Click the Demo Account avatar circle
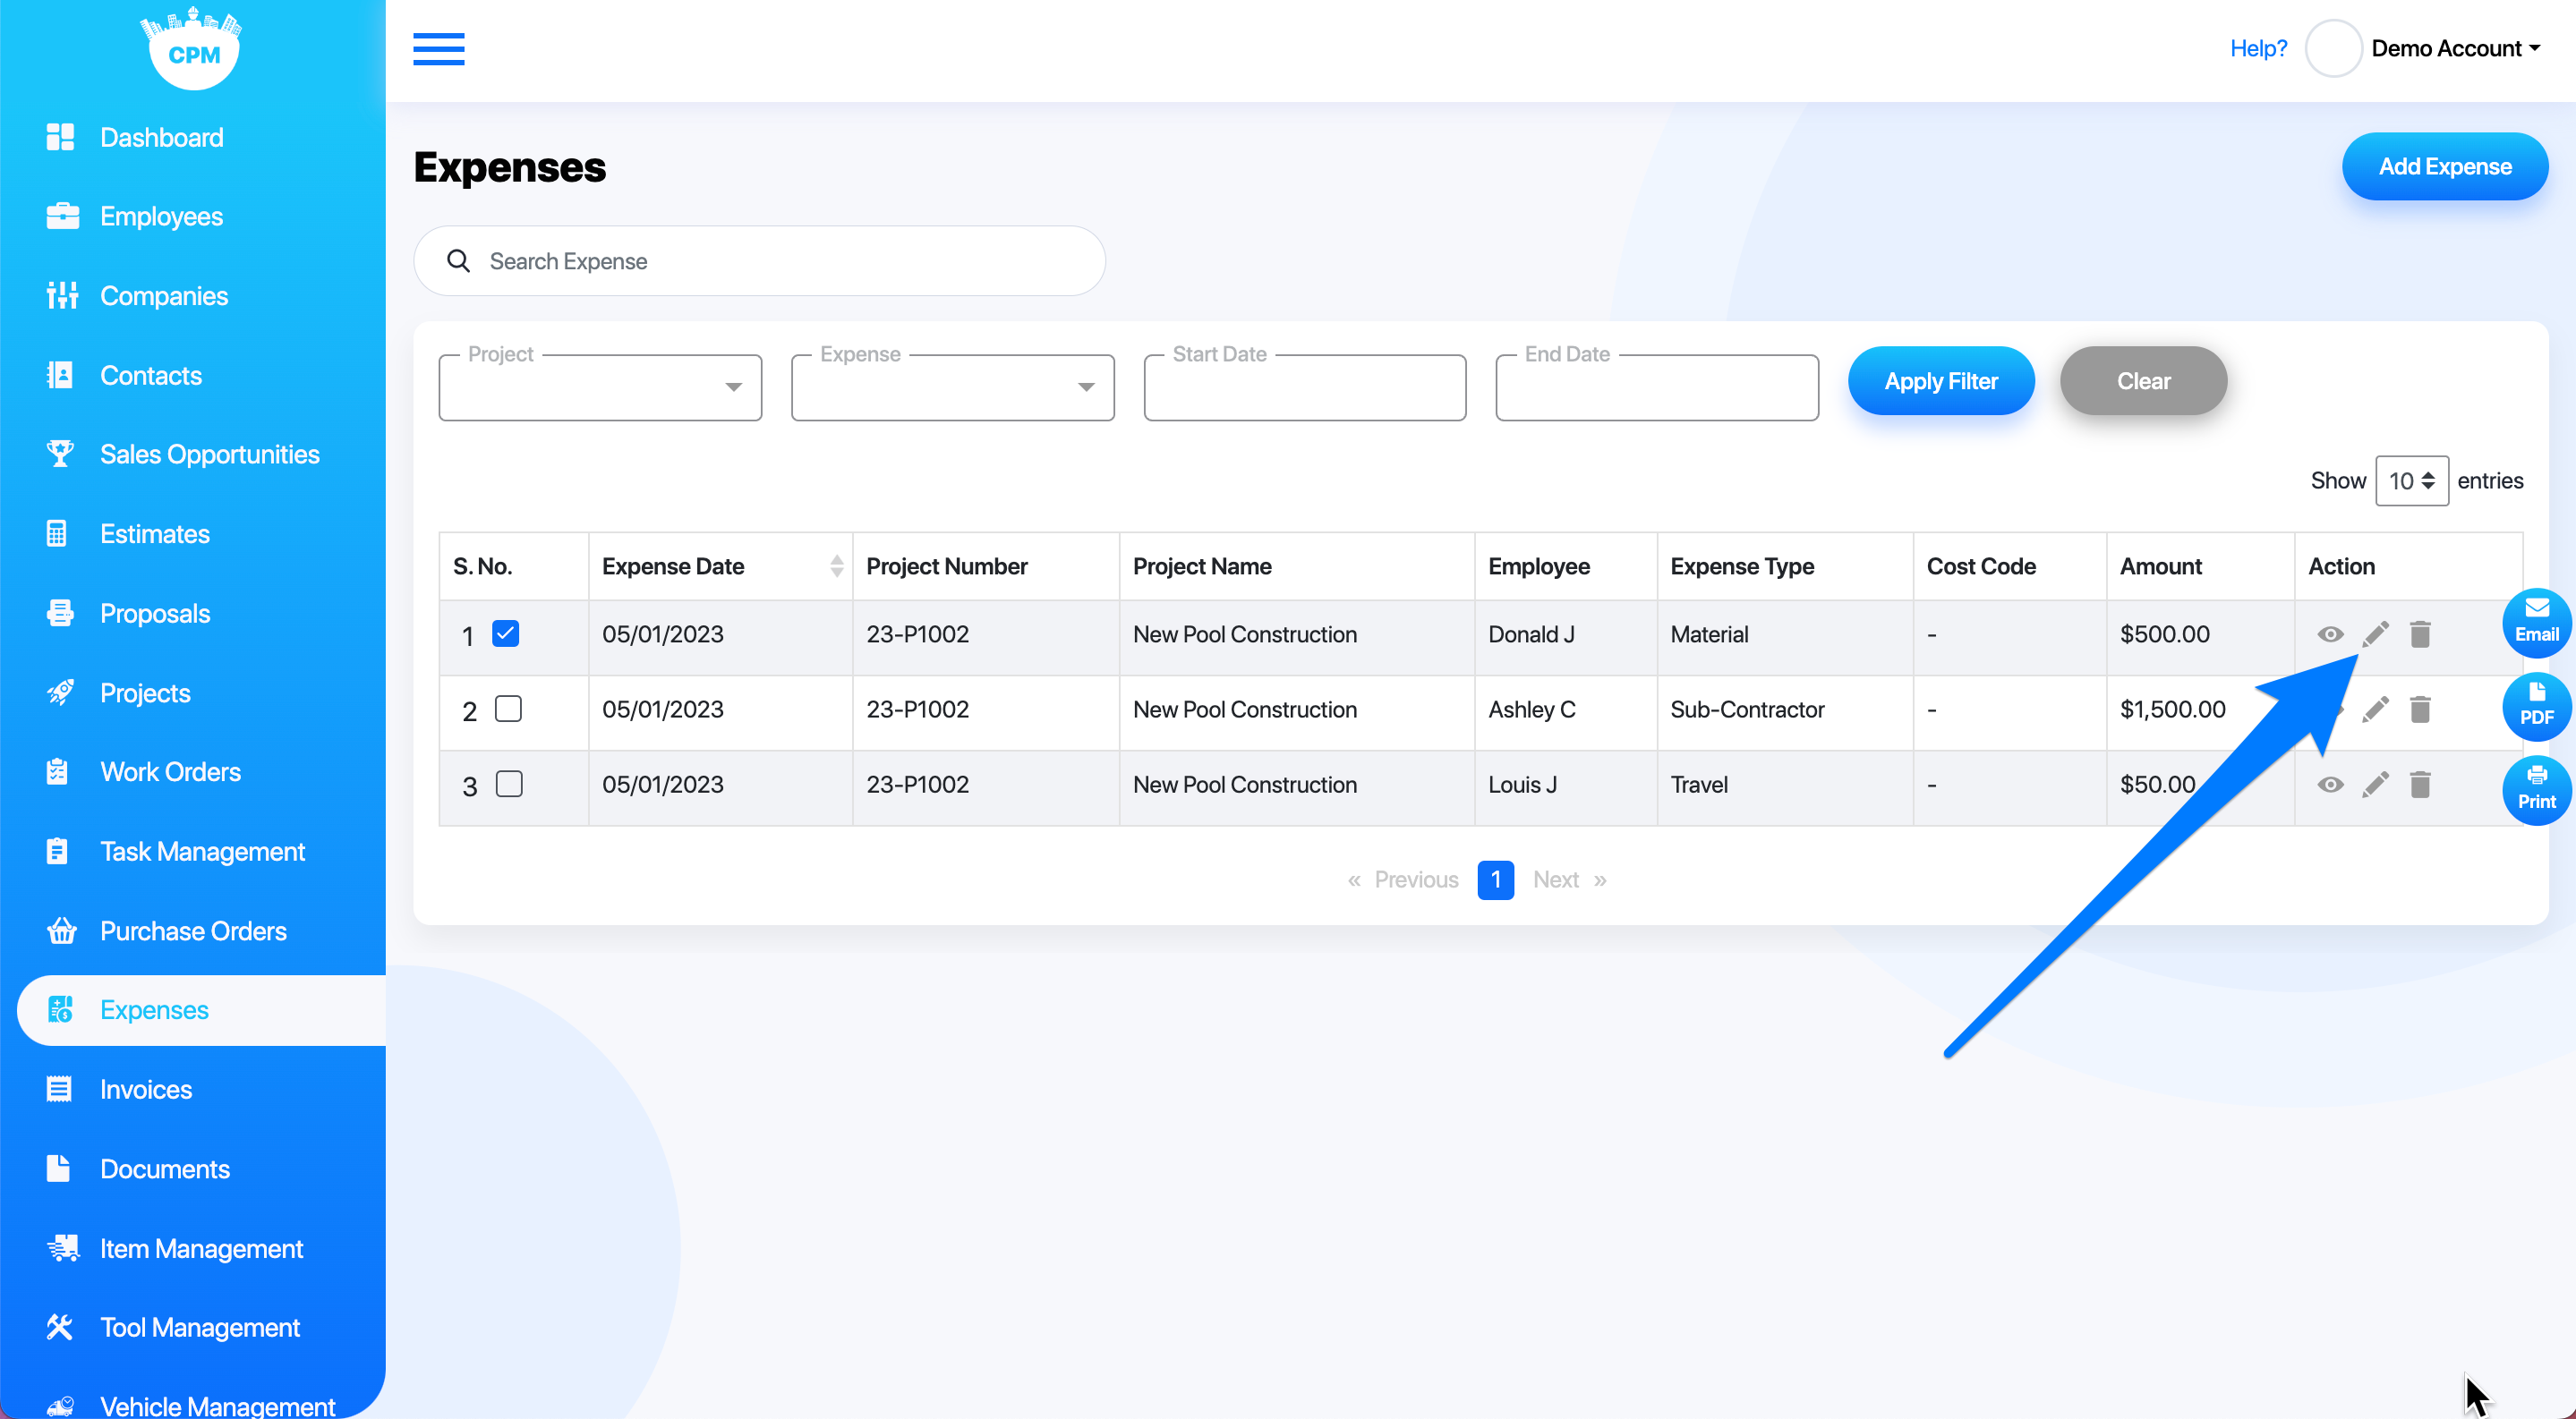 (x=2333, y=48)
